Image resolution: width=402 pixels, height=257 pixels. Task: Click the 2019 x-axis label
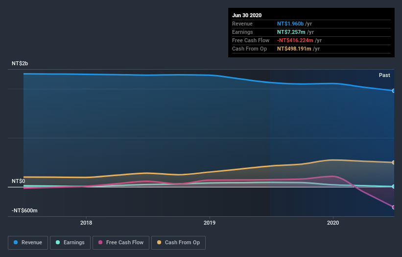click(210, 223)
